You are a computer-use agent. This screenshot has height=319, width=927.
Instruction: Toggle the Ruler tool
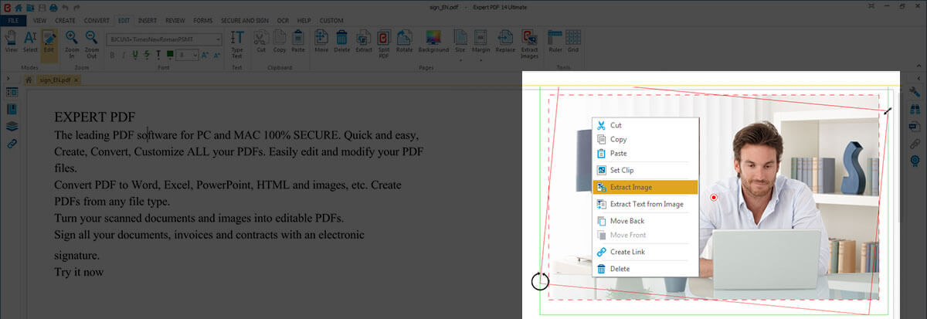[x=555, y=42]
